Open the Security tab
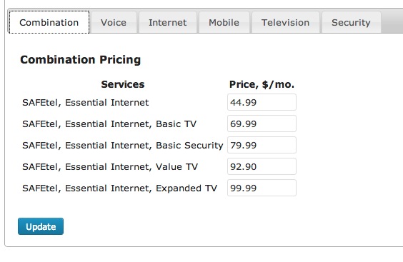 pos(351,22)
